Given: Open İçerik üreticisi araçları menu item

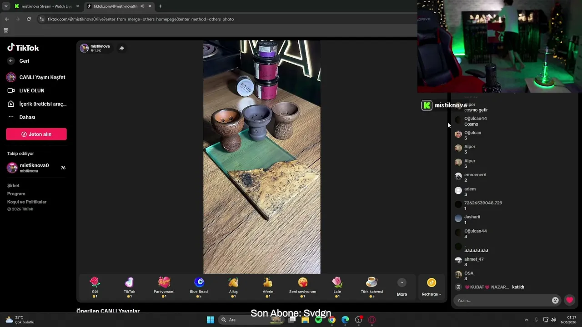Looking at the screenshot, I should [x=37, y=104].
